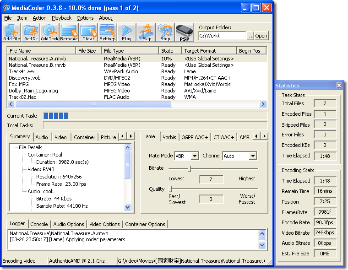The width and height of the screenshot is (348, 270).
Task: Select the Discovery.vob file row
Action: pos(137,78)
